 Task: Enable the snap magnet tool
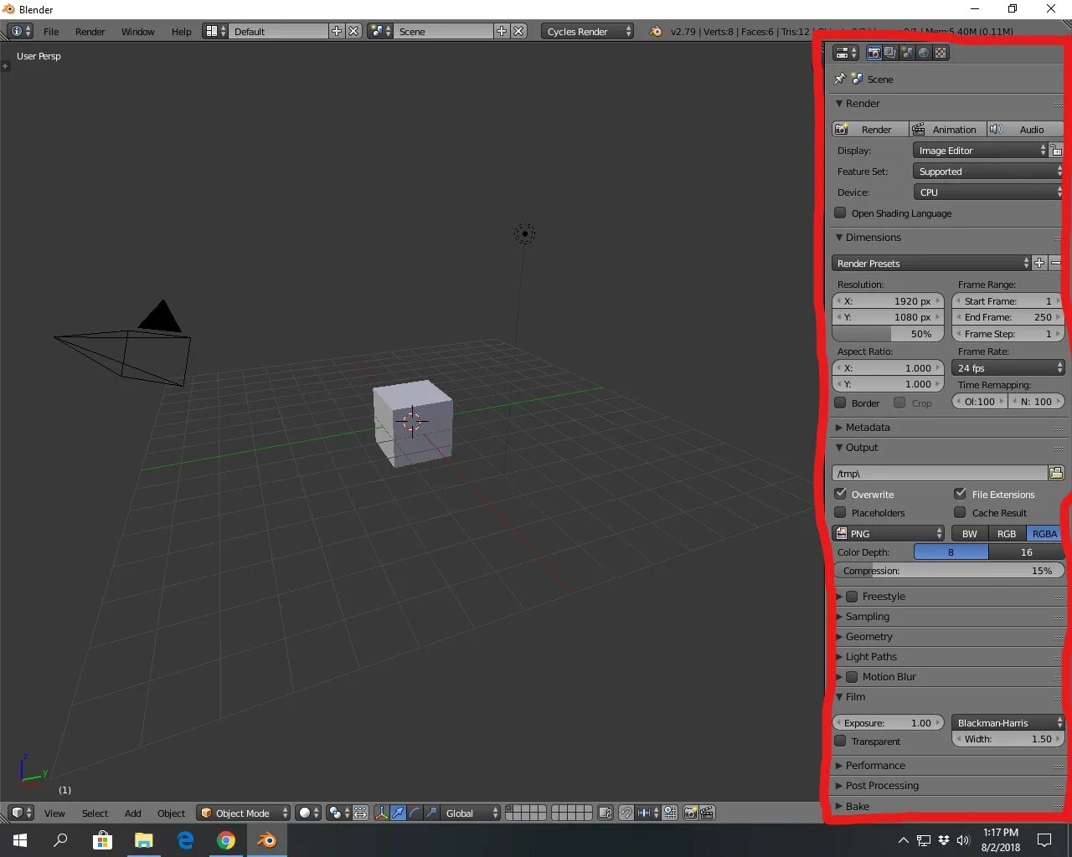[x=626, y=813]
